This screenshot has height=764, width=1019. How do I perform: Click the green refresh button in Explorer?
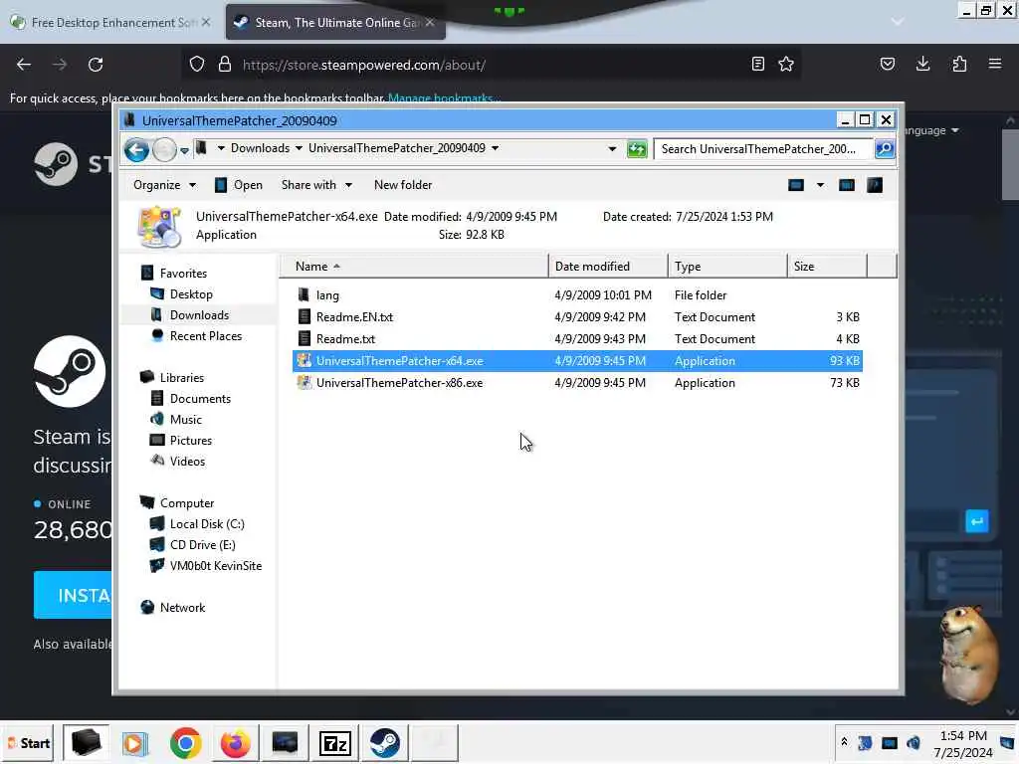(x=637, y=149)
